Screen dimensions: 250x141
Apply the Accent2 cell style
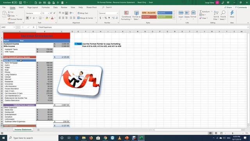pos(149,17)
